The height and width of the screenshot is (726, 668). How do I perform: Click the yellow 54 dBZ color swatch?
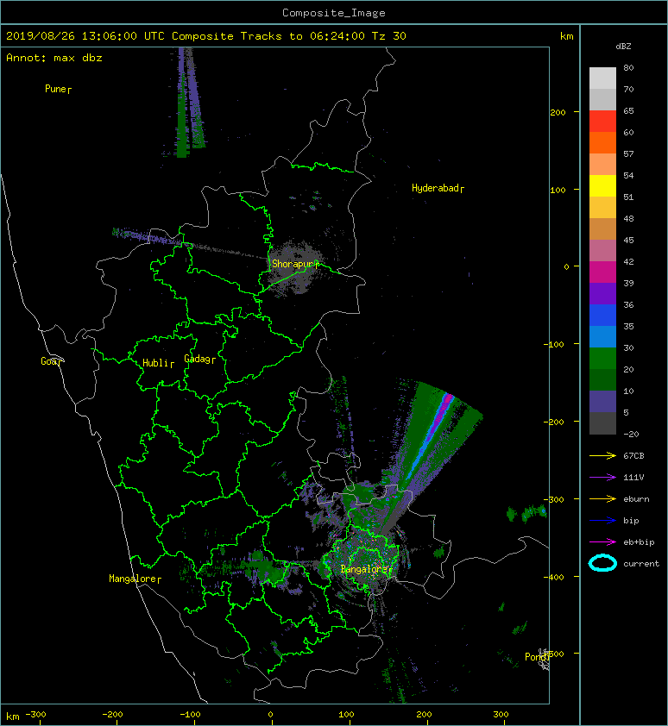602,185
